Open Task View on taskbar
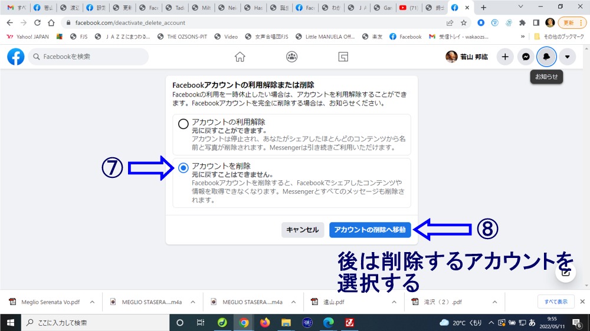 pyautogui.click(x=201, y=323)
